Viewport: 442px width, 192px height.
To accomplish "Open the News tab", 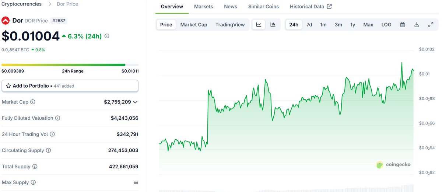I will click(231, 7).
